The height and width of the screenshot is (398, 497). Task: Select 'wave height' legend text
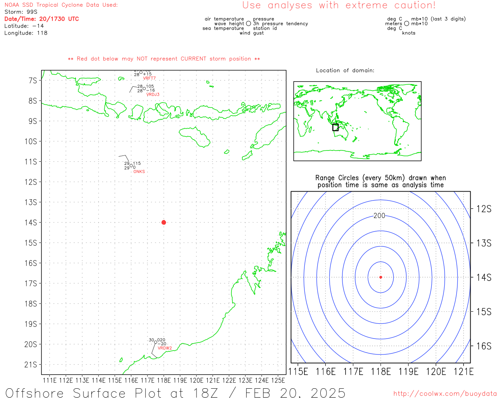pos(229,24)
